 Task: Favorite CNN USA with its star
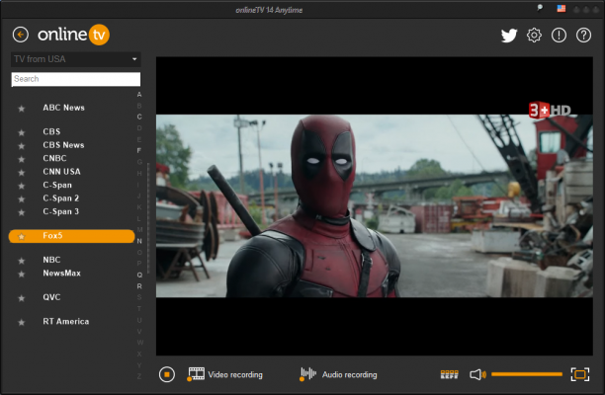coord(22,173)
